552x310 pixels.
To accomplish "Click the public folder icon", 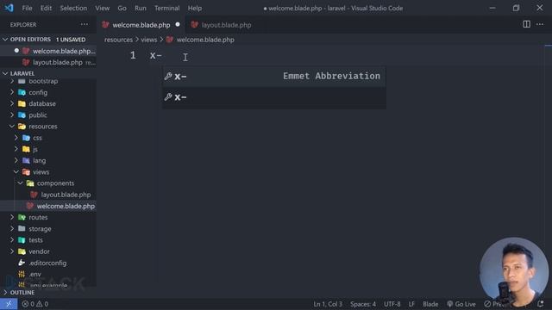I will pyautogui.click(x=22, y=115).
